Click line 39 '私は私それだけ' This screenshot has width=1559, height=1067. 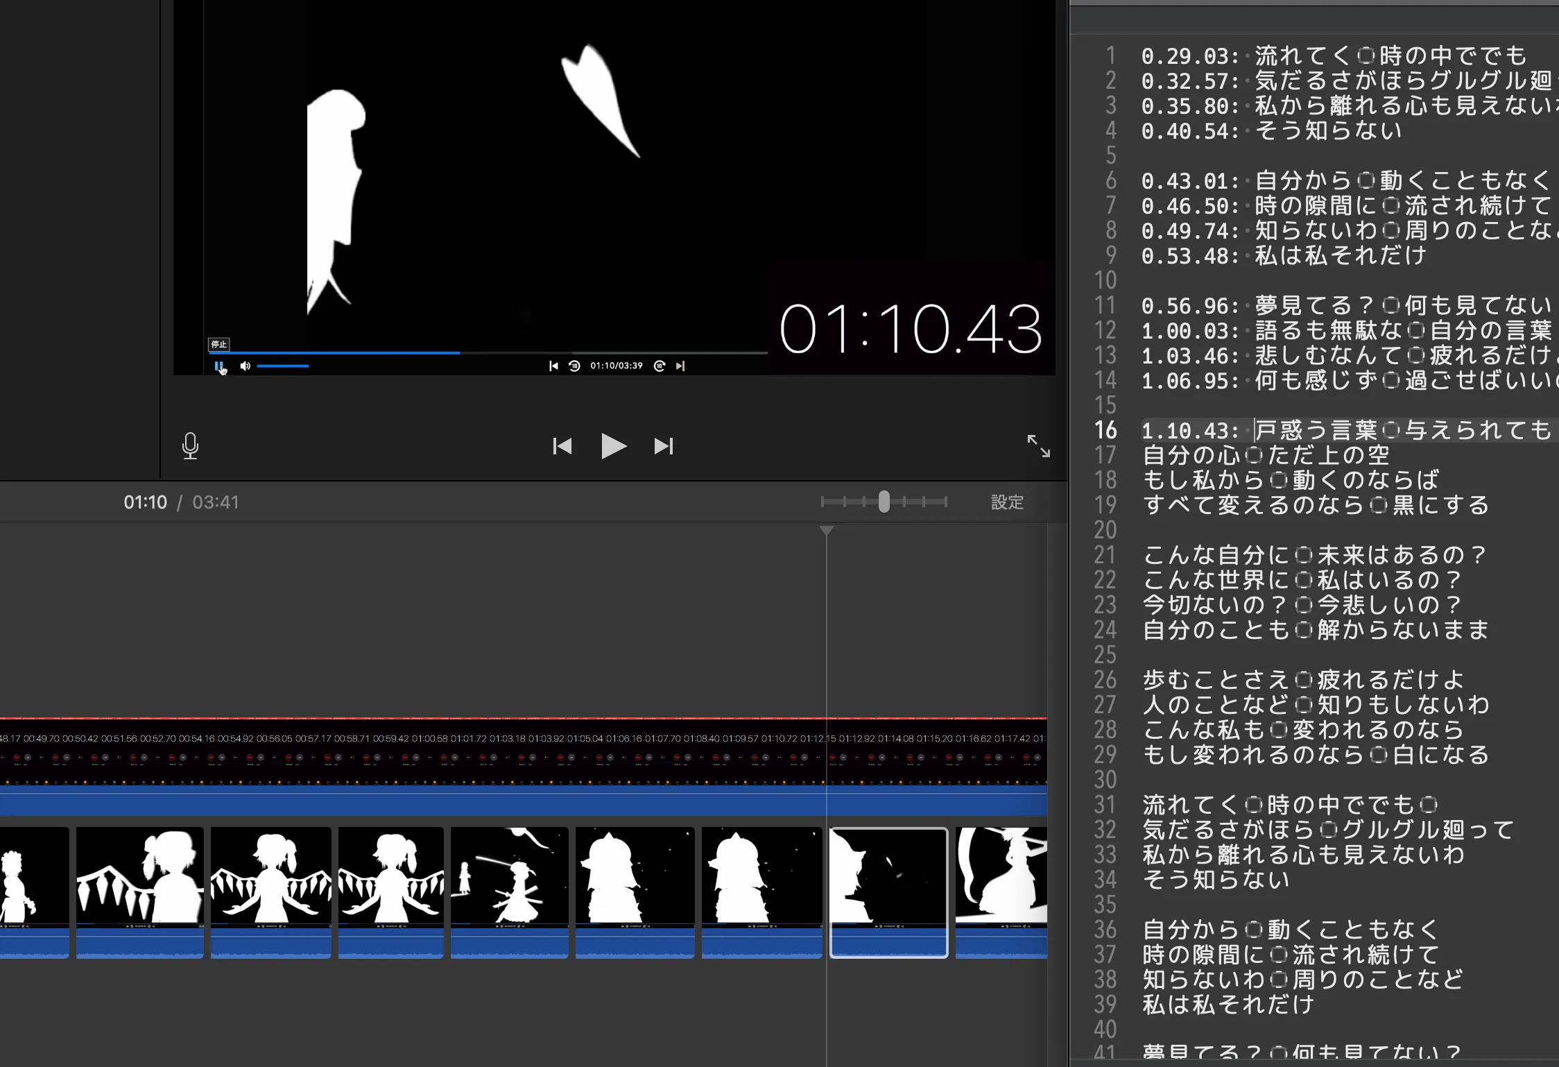(x=1229, y=1005)
